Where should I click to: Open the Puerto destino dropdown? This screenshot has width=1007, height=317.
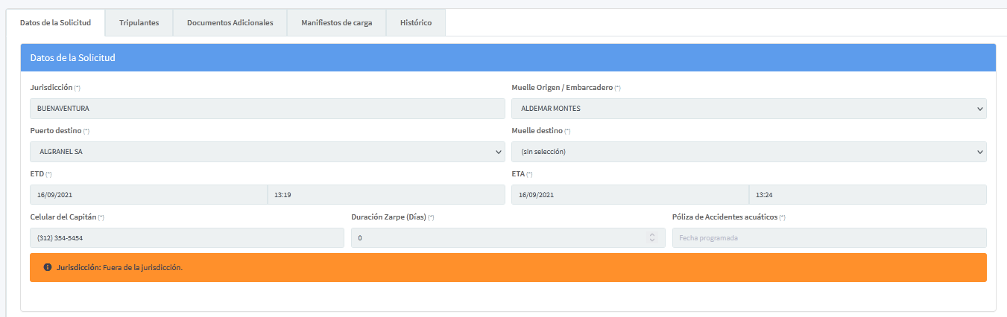coord(267,152)
